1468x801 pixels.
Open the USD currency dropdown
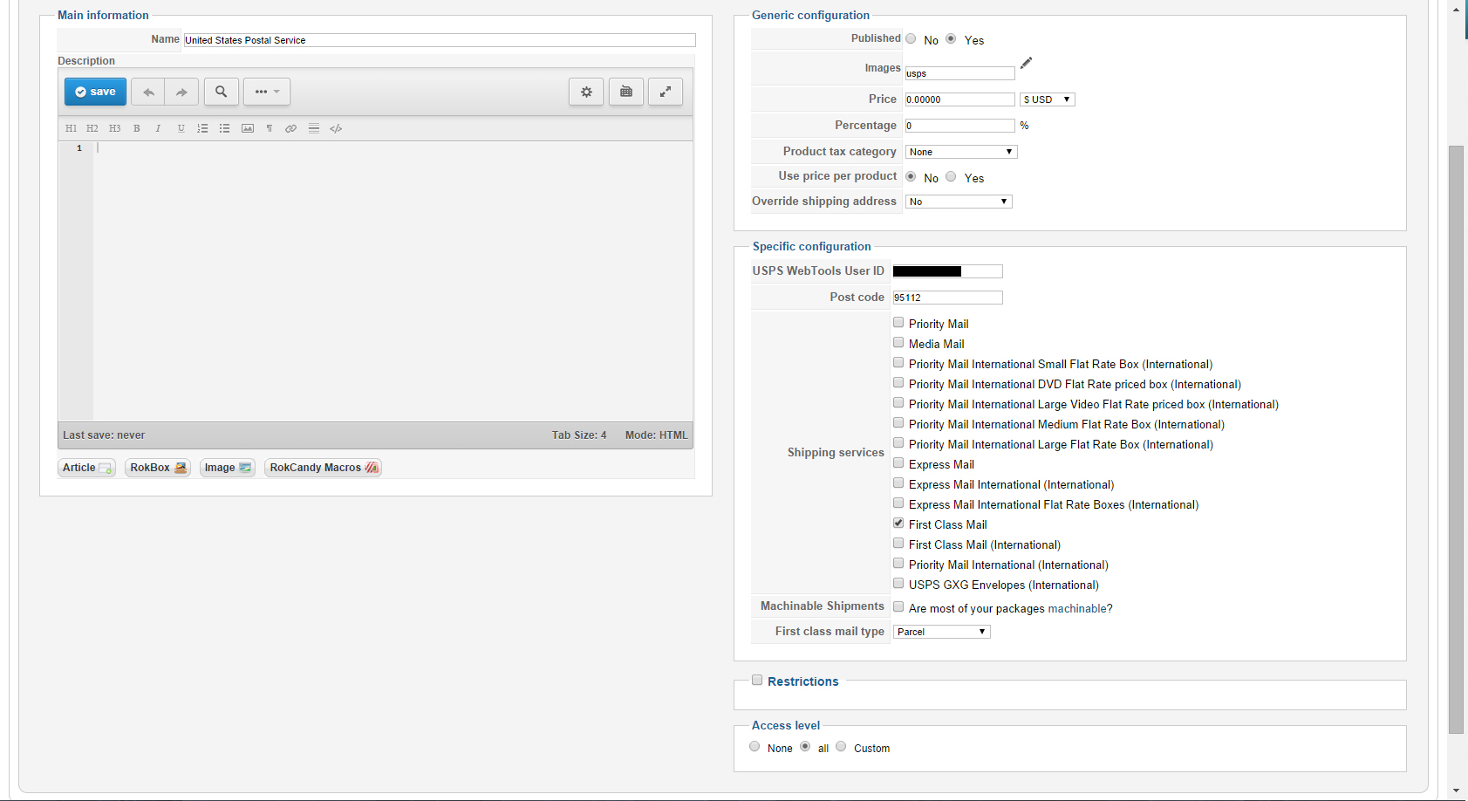(1047, 99)
